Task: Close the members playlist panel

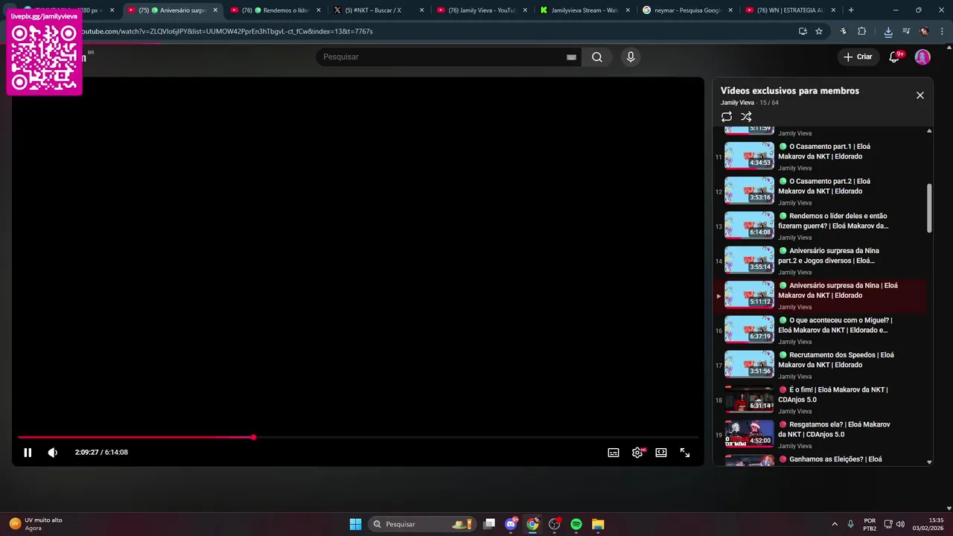Action: coord(919,95)
